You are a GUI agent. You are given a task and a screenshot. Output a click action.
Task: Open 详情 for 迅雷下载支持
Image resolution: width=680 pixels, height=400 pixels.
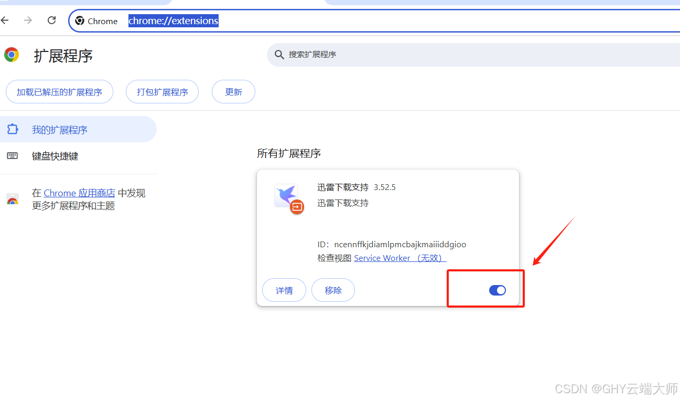point(284,290)
